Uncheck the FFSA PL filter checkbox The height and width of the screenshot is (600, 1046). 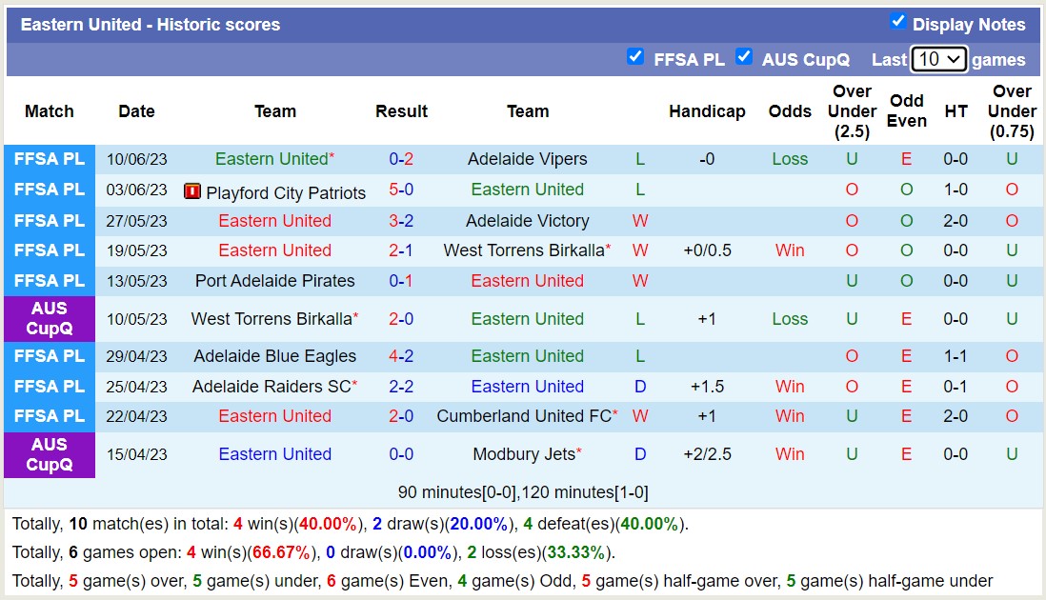[635, 56]
